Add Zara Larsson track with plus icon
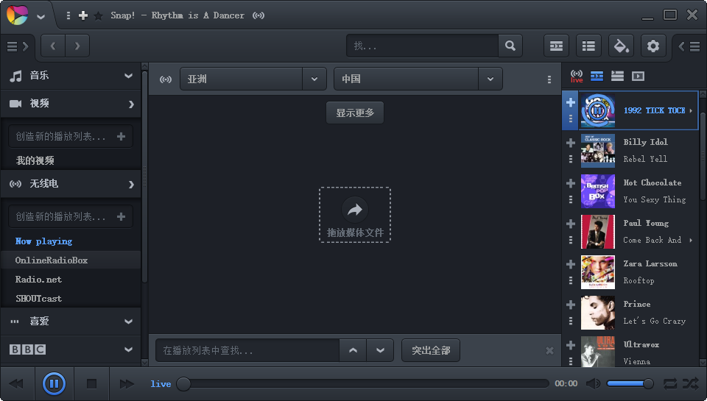The height and width of the screenshot is (401, 707). click(x=570, y=264)
